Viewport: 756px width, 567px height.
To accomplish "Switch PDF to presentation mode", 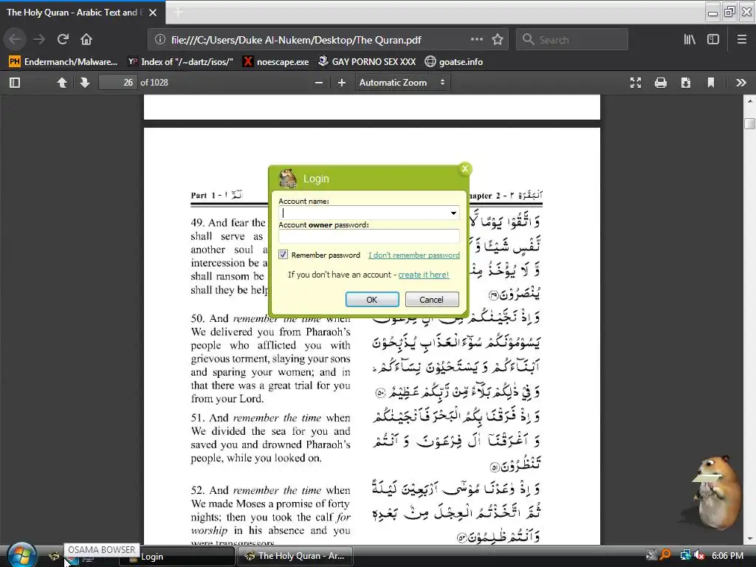I will (636, 83).
